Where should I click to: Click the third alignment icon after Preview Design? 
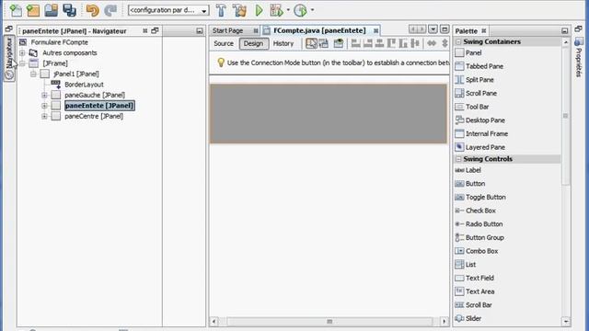[379, 43]
